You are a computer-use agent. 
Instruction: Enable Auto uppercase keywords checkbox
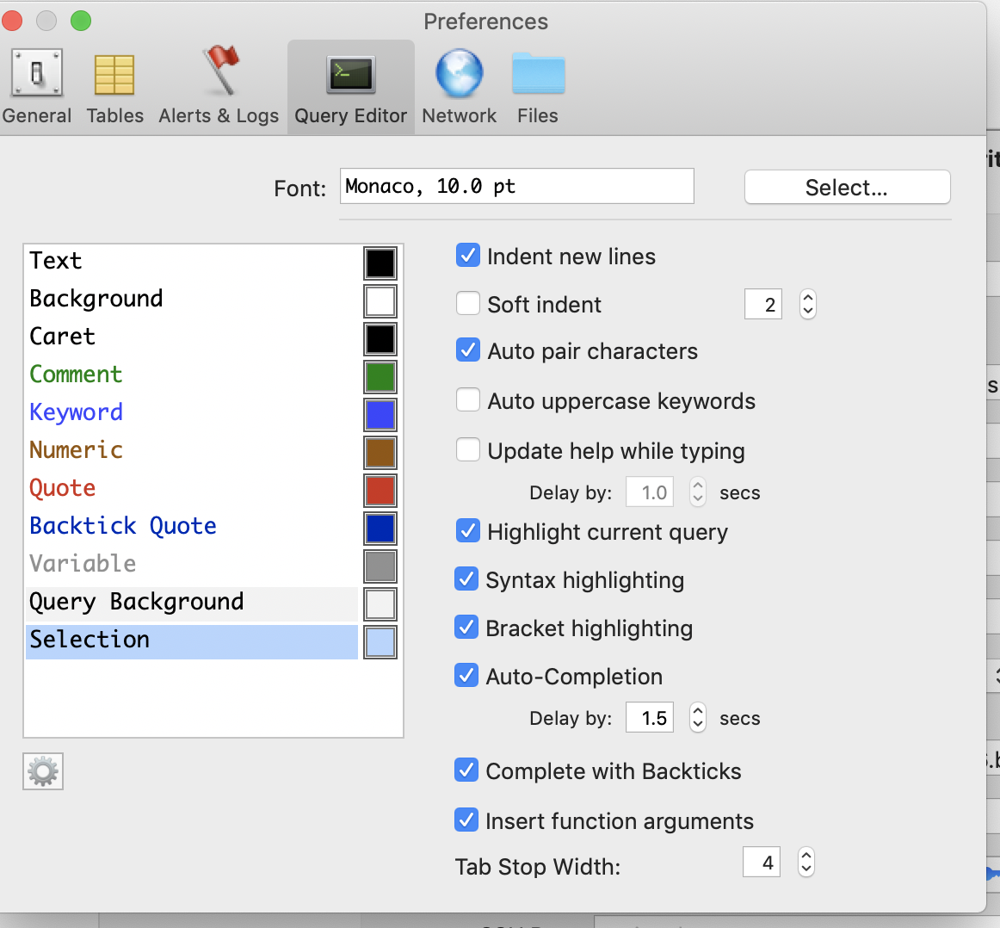coord(468,400)
